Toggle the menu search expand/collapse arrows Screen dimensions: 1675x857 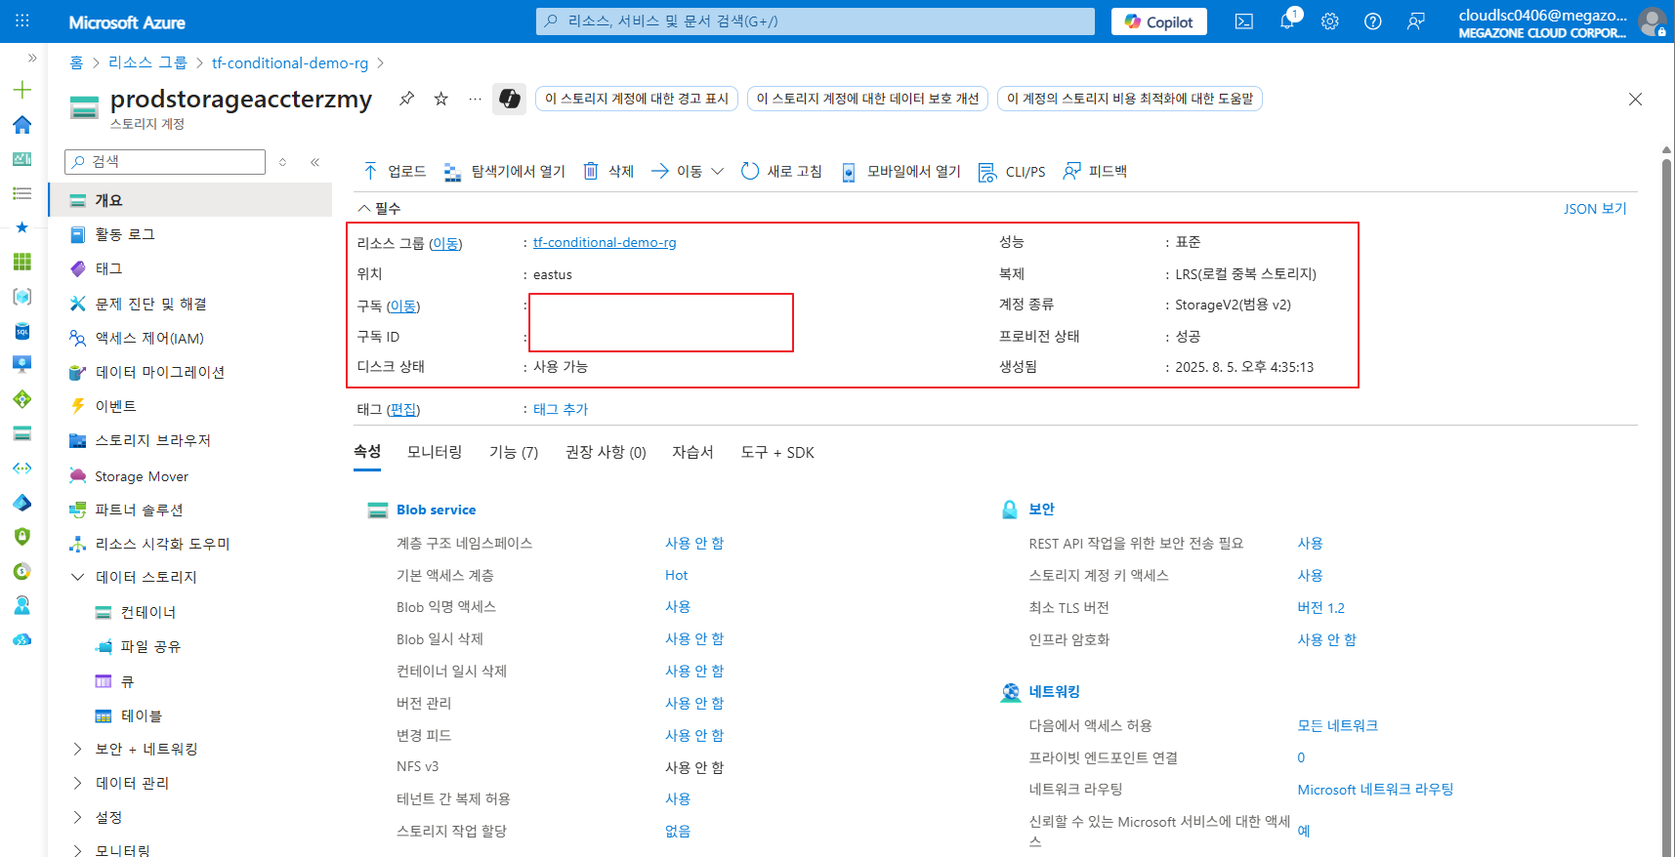(x=282, y=162)
